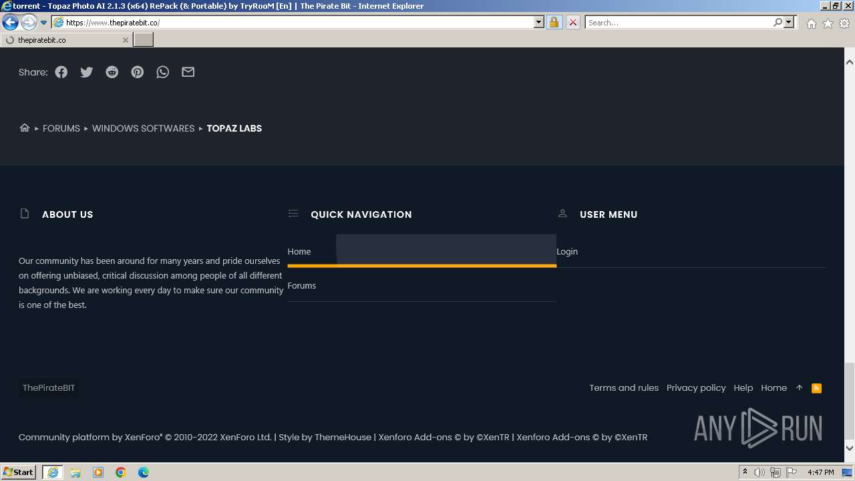The width and height of the screenshot is (855, 481).
Task: Launch Chrome from the taskbar
Action: point(121,472)
